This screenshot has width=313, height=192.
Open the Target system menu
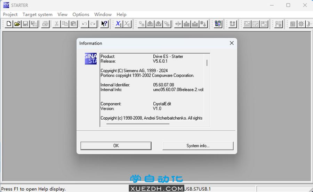[38, 15]
